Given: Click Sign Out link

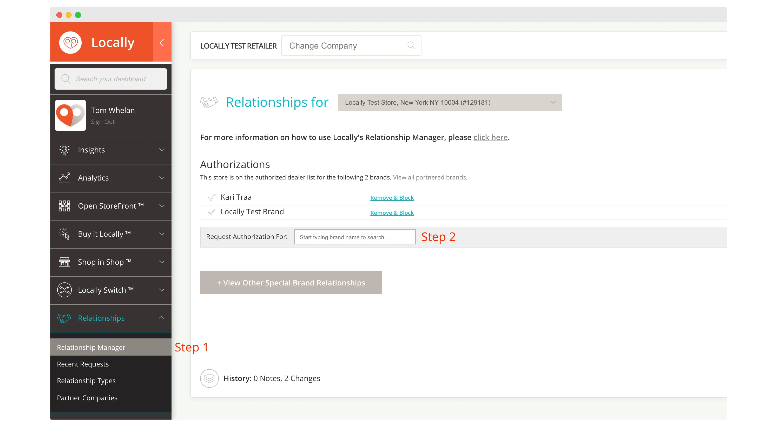Looking at the screenshot, I should 103,122.
